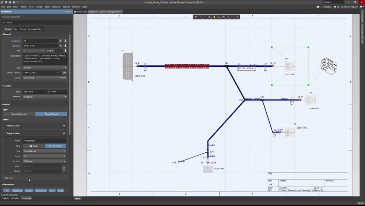Select the place arc/shape drawing tool
The width and height of the screenshot is (365, 206).
click(x=232, y=17)
